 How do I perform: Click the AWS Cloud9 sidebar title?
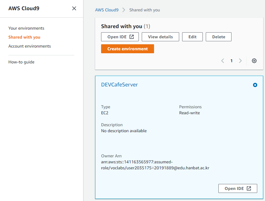click(24, 8)
